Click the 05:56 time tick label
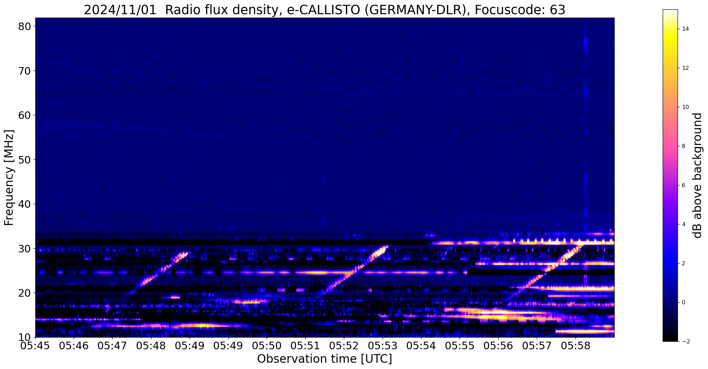 pos(498,346)
